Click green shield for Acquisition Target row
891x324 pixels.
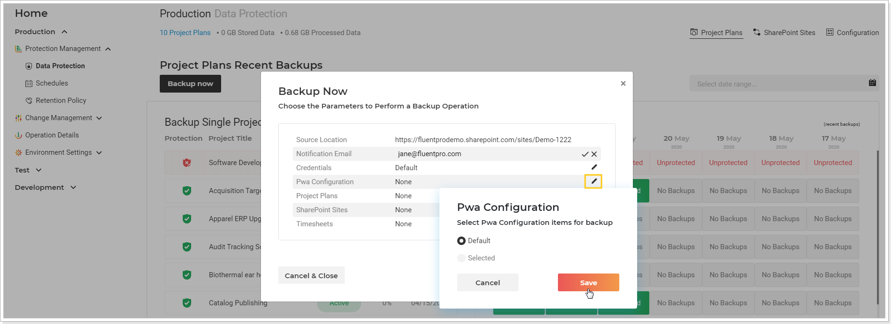click(x=187, y=191)
